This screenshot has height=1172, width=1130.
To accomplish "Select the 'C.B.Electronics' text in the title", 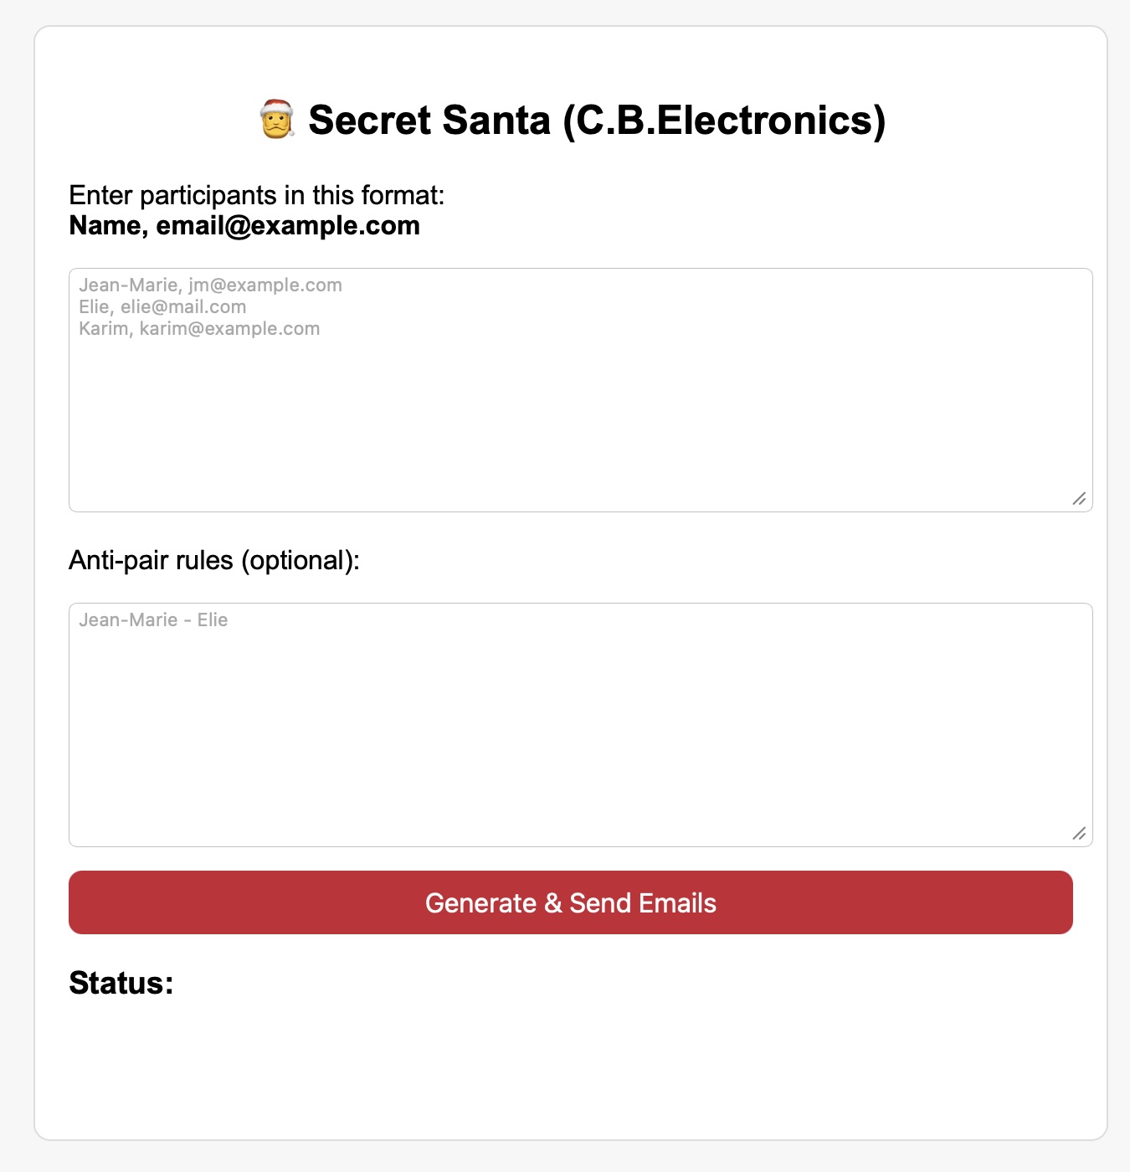I will [x=723, y=120].
